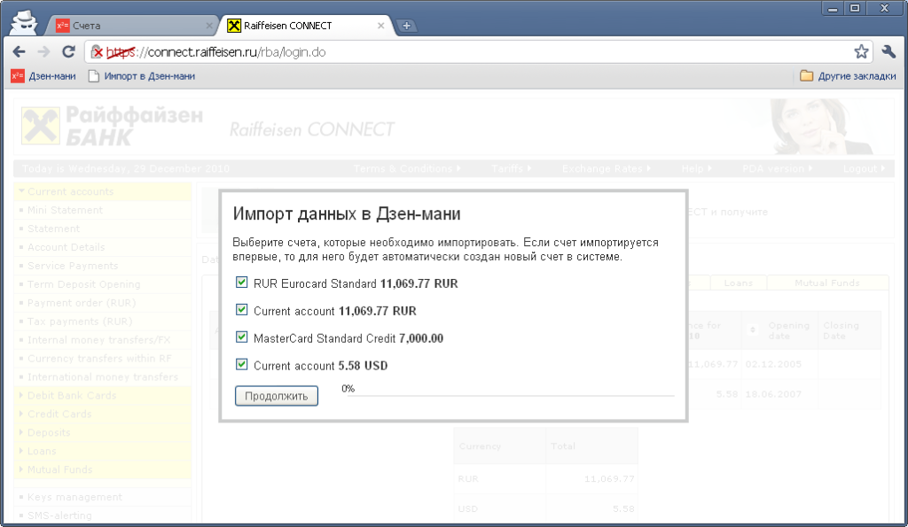This screenshot has height=527, width=908.
Task: Switch to the Счета browser tab
Action: [x=133, y=26]
